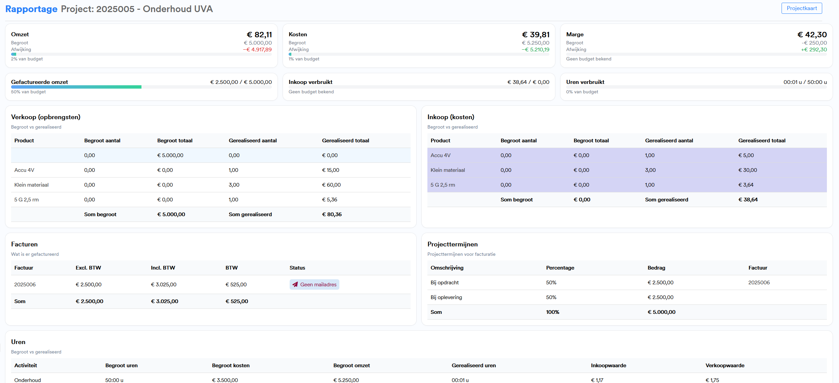
Task: Click the 5 G 2,5 rm row in Inkoop
Action: [443, 185]
